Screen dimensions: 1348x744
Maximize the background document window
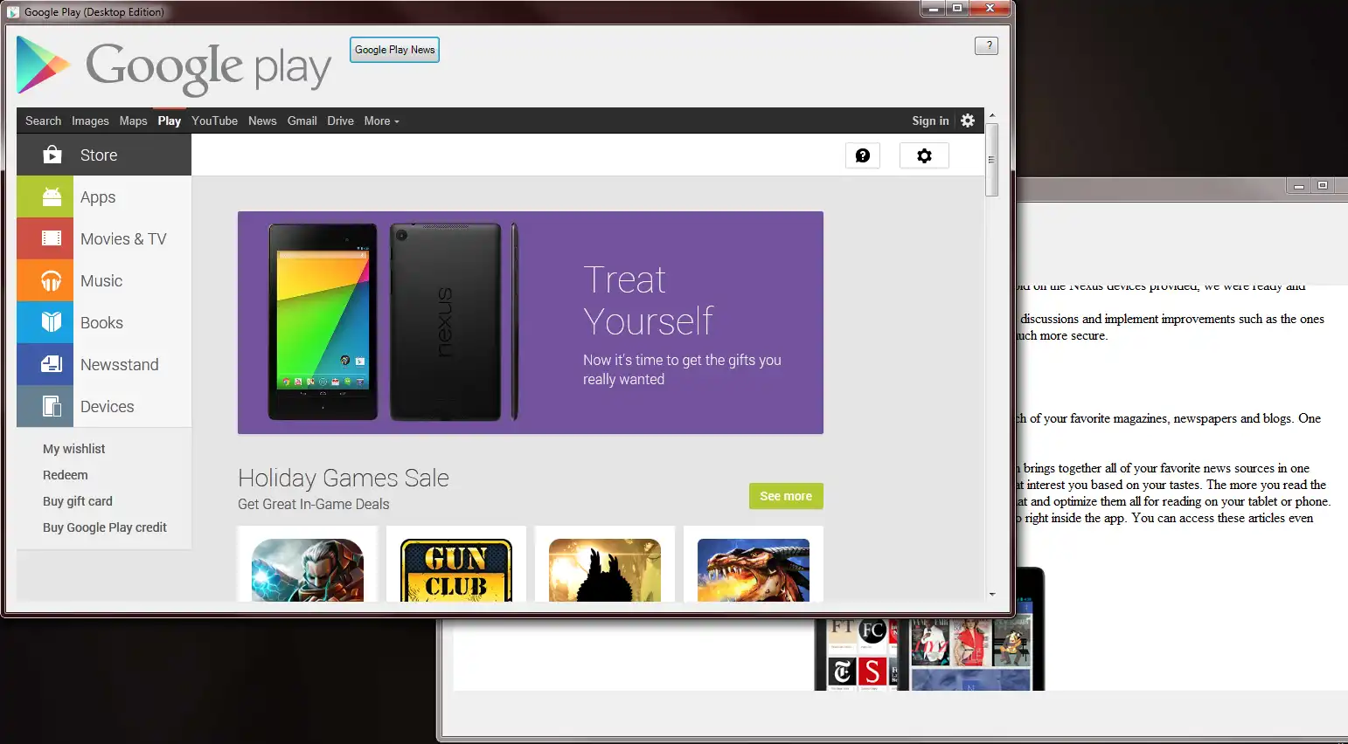click(x=1323, y=186)
